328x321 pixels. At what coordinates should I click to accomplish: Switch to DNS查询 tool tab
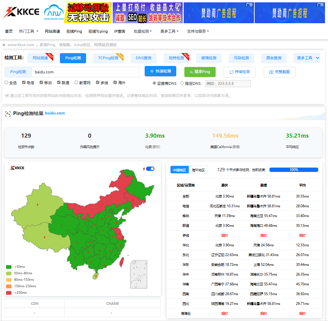pyautogui.click(x=144, y=58)
